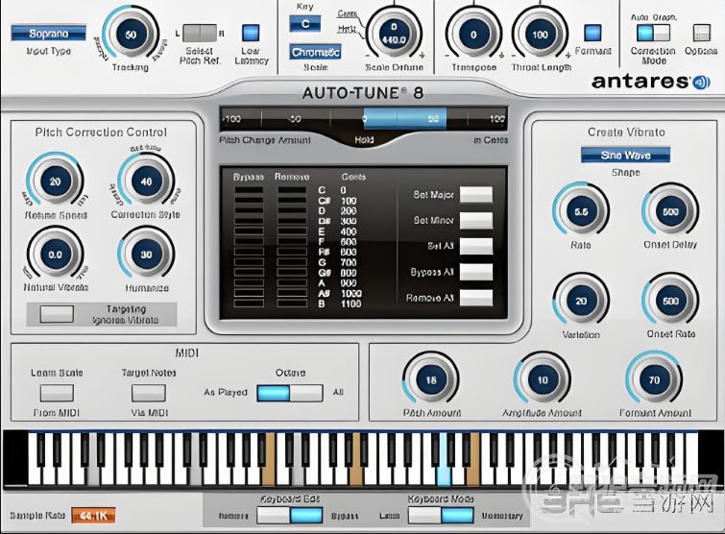Click the Antares logo
725x534 pixels.
[x=651, y=82]
